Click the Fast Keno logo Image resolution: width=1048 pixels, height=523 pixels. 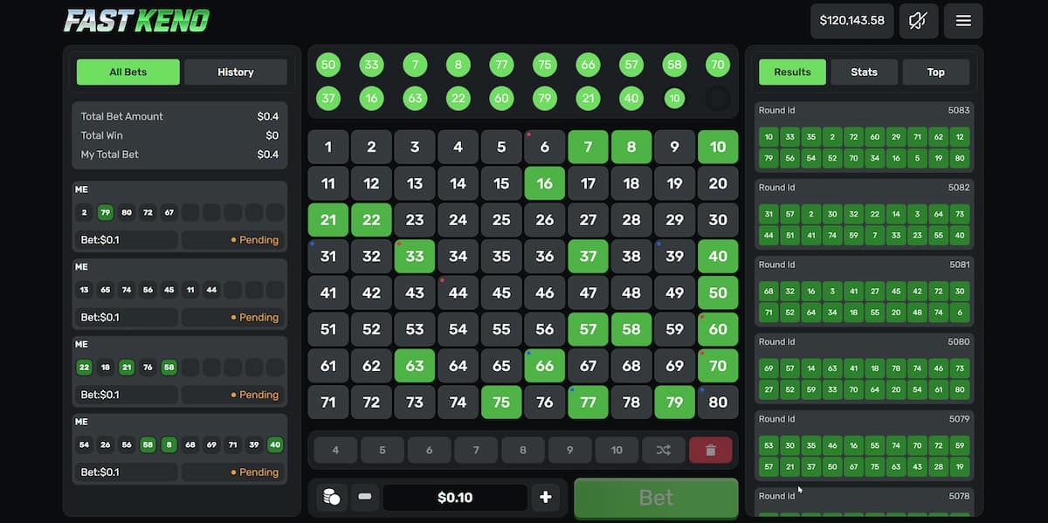(x=136, y=20)
